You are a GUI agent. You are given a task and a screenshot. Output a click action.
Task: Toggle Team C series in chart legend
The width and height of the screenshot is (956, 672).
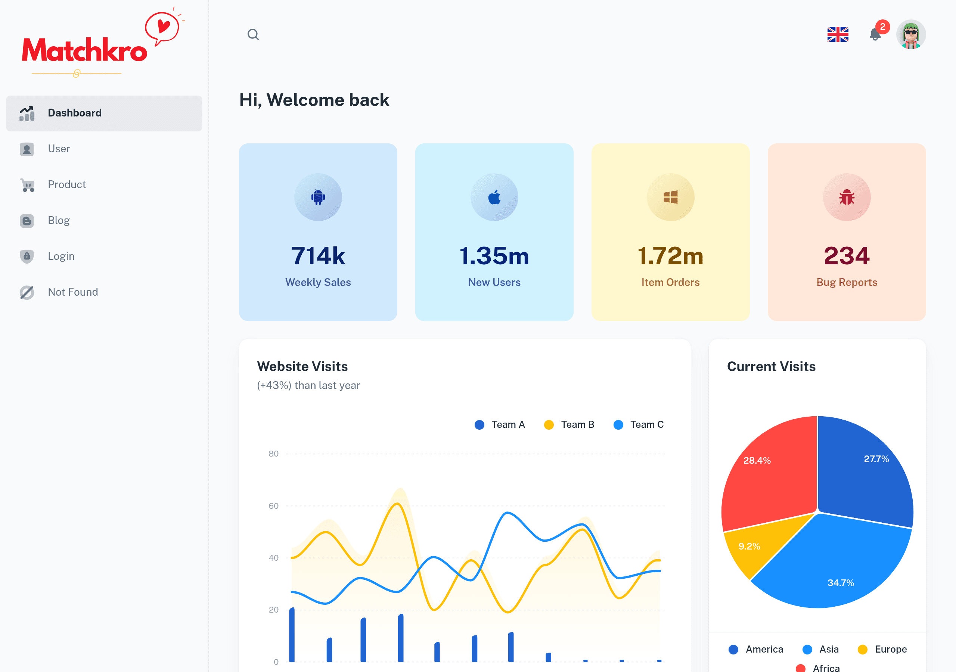(639, 425)
